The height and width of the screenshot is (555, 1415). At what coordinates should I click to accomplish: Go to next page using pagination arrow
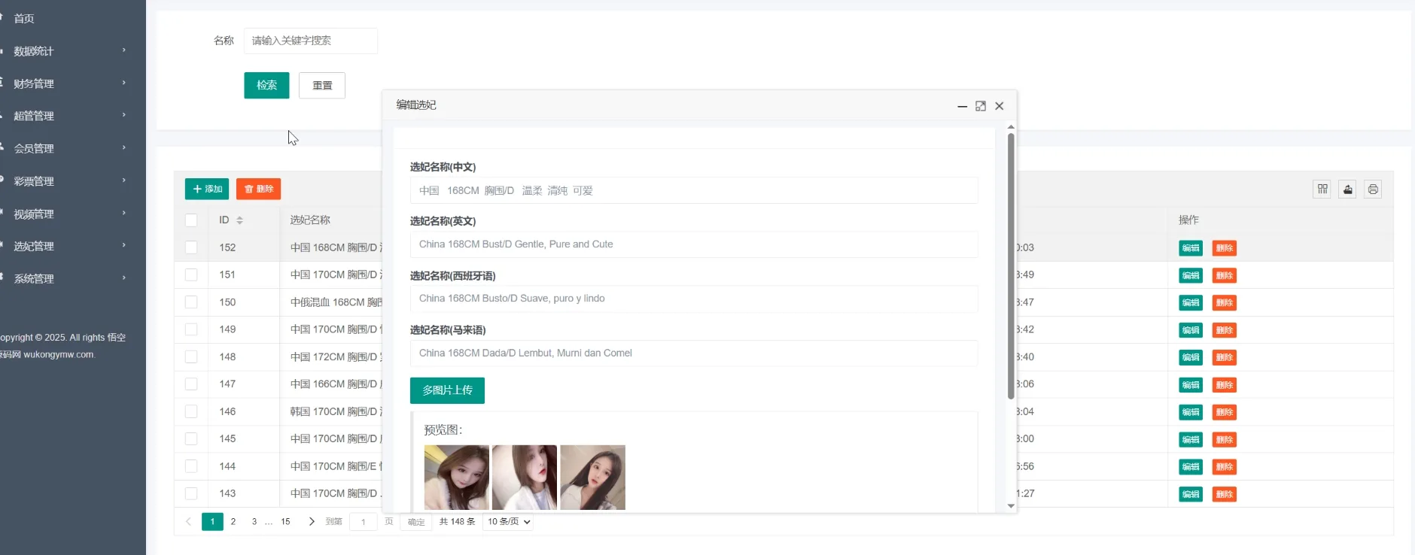(x=312, y=521)
